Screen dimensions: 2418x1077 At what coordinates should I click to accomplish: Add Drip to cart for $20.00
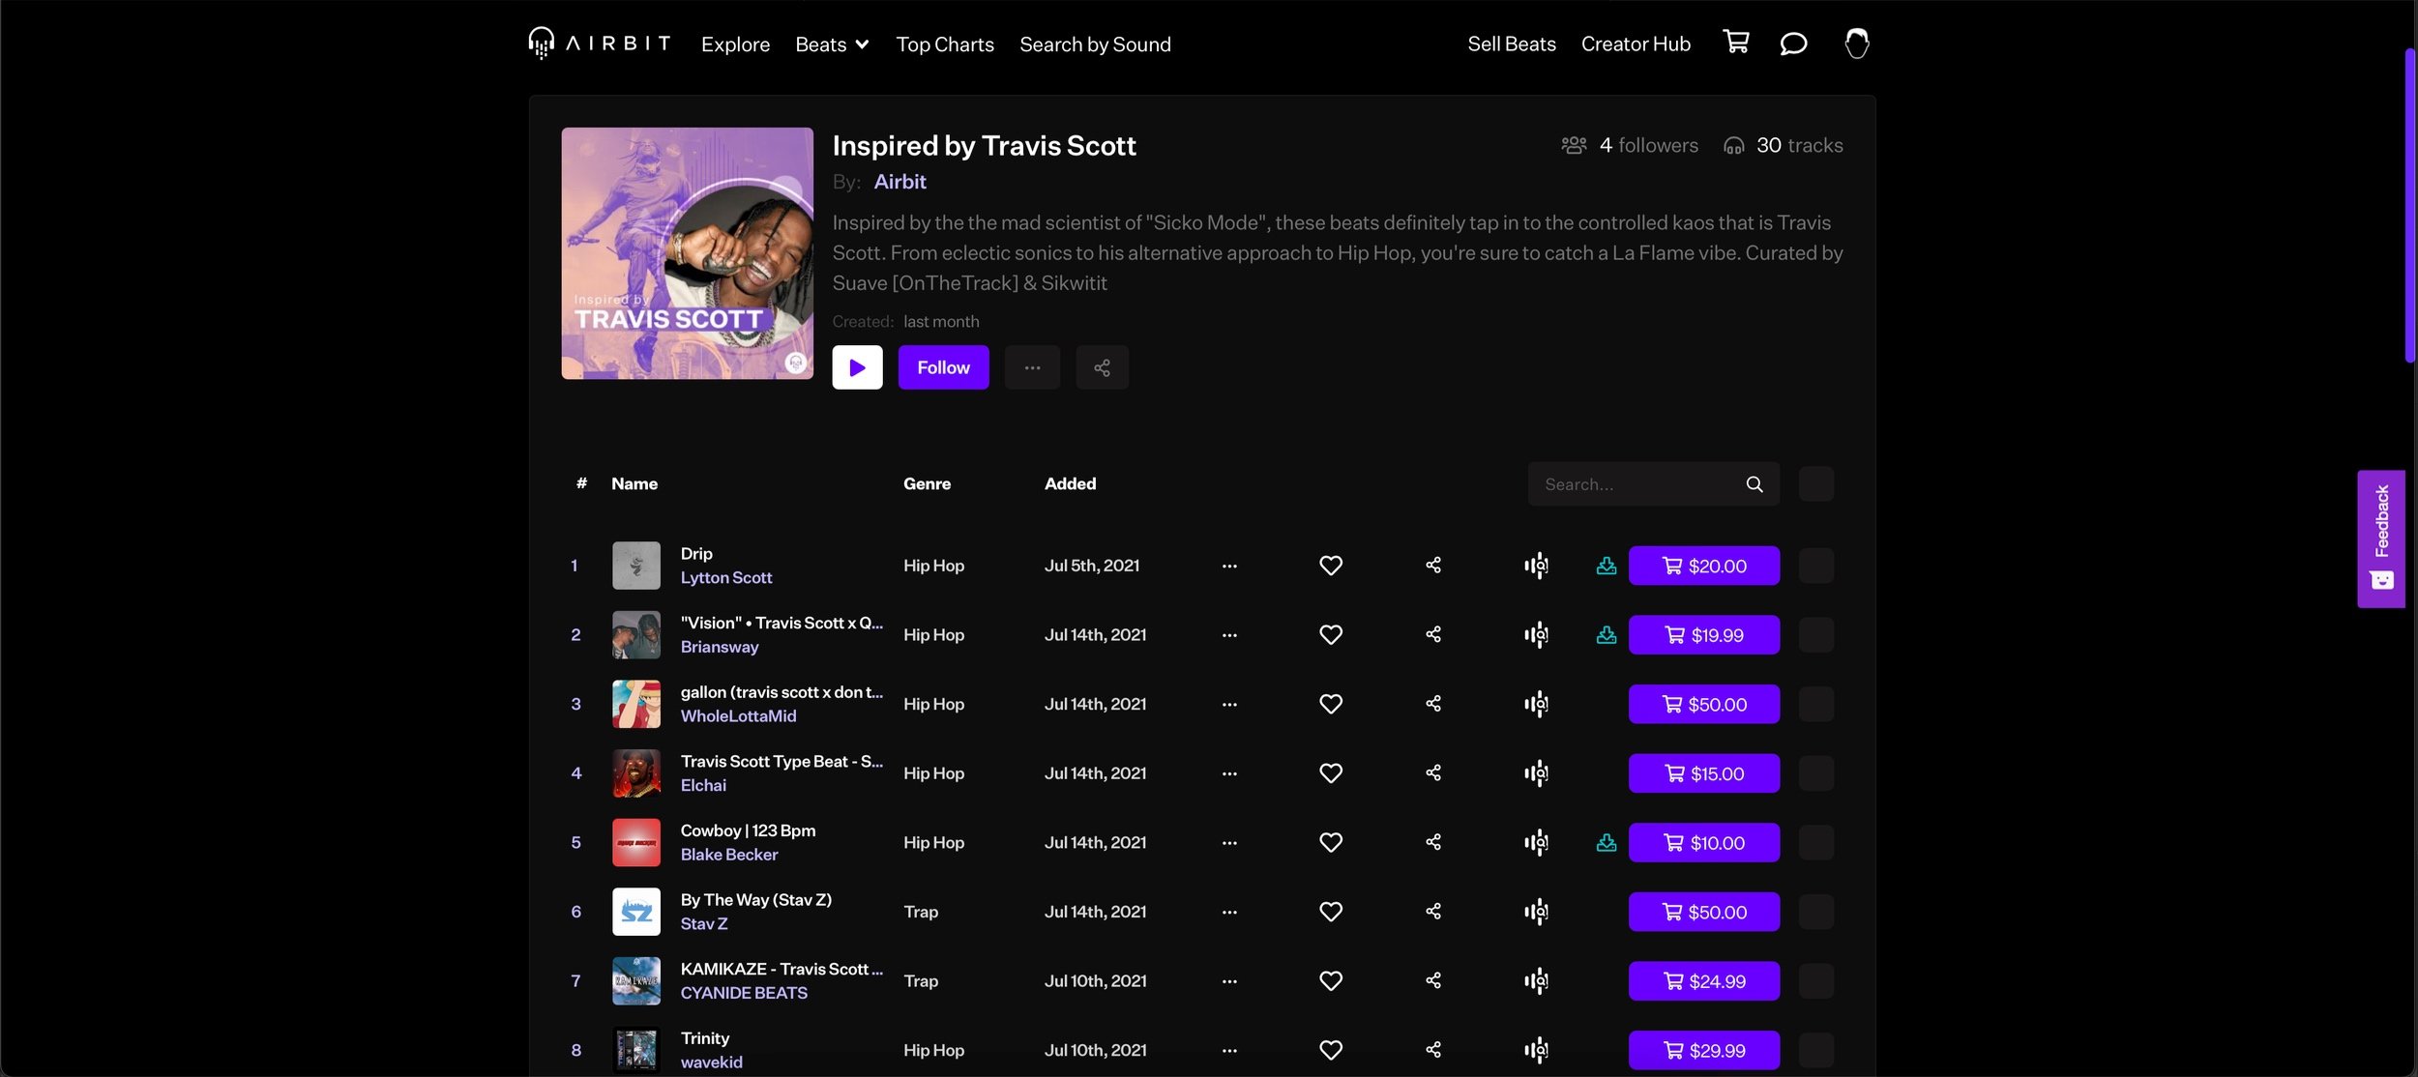tap(1703, 566)
